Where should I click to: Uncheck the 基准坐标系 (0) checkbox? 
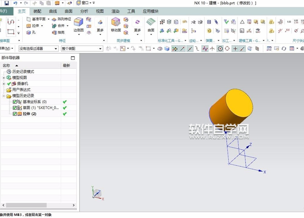coord(15,102)
